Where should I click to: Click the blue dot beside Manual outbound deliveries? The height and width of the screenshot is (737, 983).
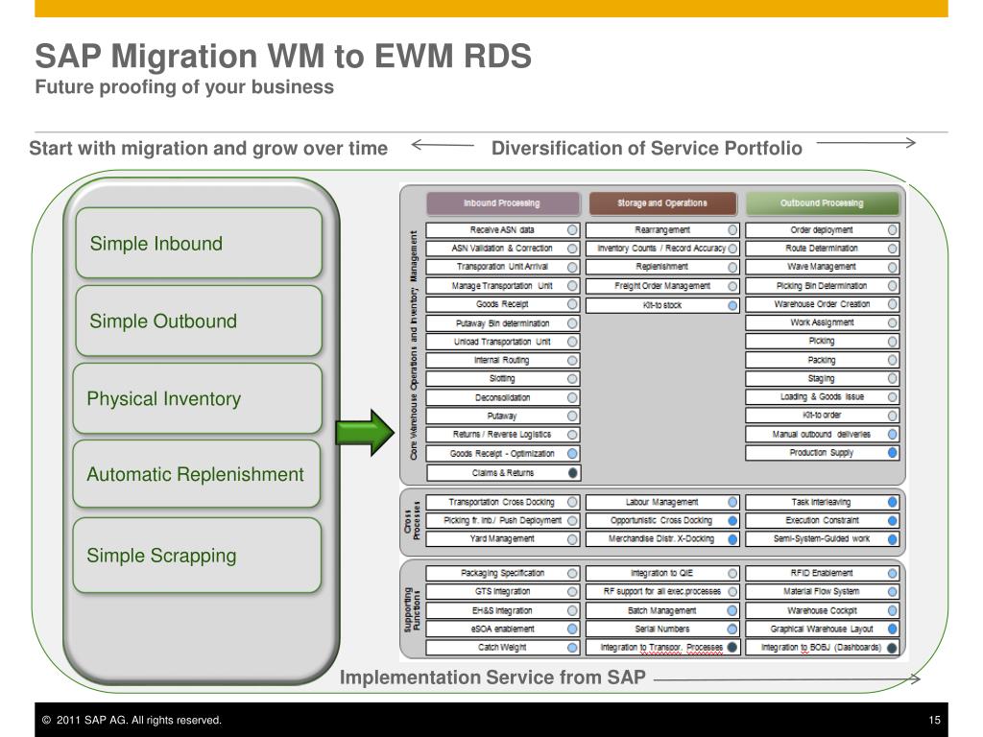[893, 434]
